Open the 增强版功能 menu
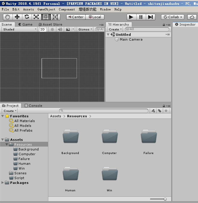Viewport: 198px width, 203px height. (88, 9)
